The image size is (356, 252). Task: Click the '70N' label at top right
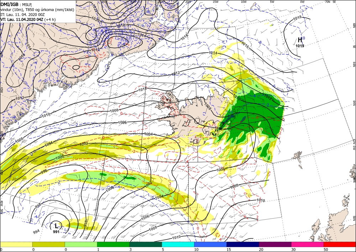328,2
